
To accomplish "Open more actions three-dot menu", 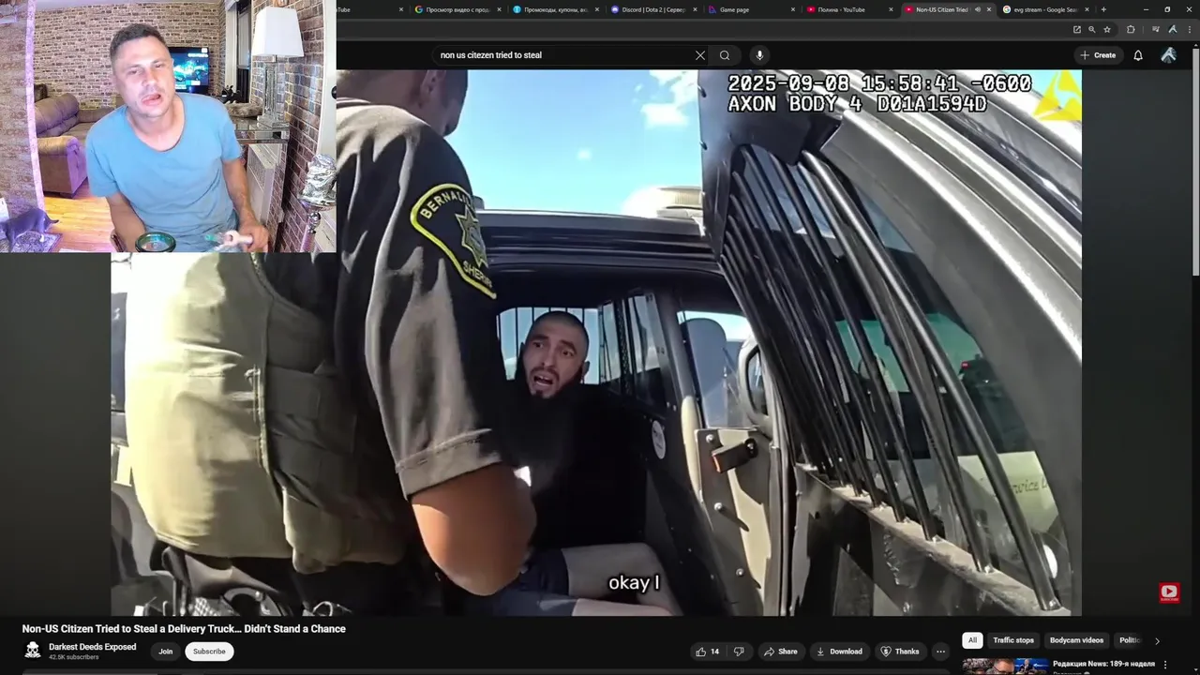I will [x=940, y=652].
